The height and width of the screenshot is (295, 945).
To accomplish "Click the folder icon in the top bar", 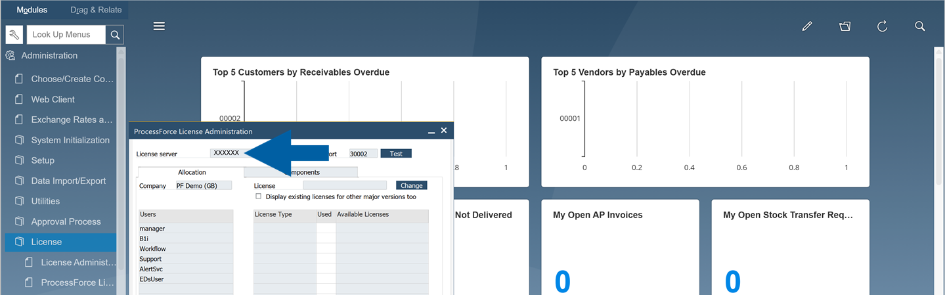I will (x=845, y=26).
